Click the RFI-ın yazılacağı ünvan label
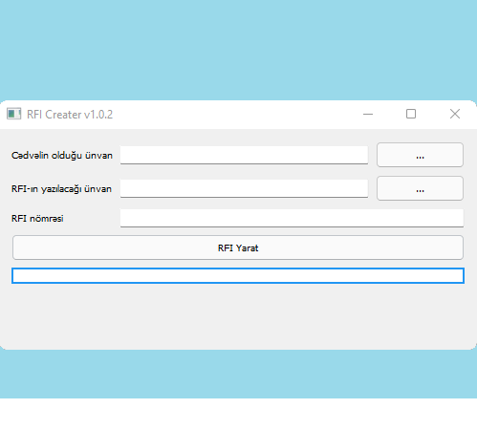Viewport: 477px width, 430px height. [61, 189]
